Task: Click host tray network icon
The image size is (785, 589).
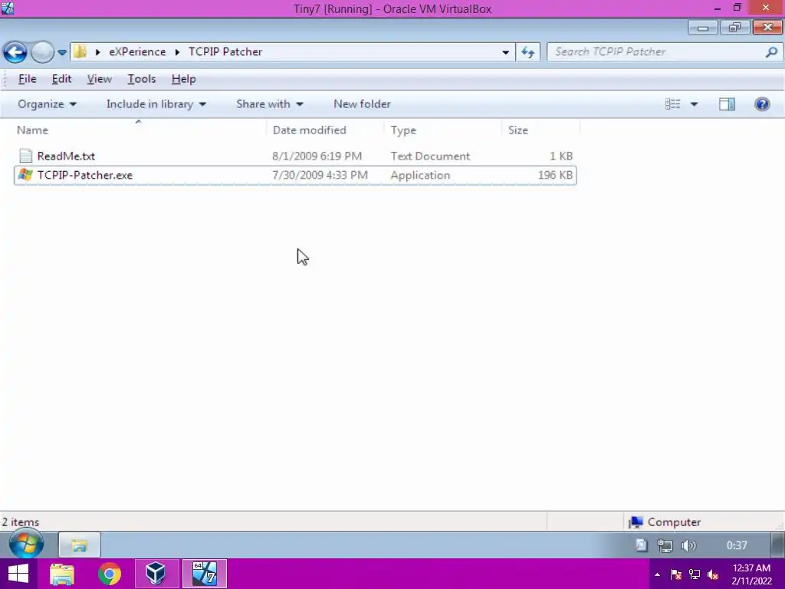Action: click(695, 574)
